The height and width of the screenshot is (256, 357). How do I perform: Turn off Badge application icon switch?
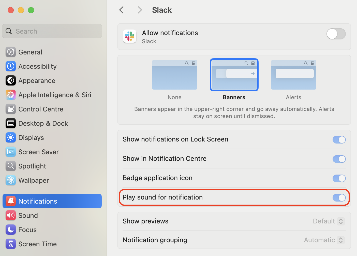click(339, 178)
